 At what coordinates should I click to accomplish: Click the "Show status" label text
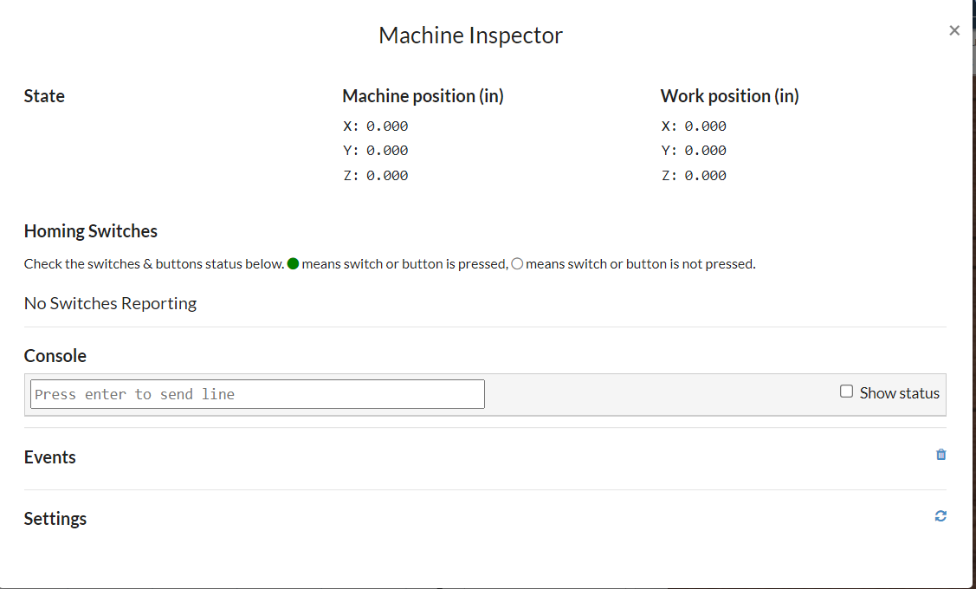pos(899,393)
